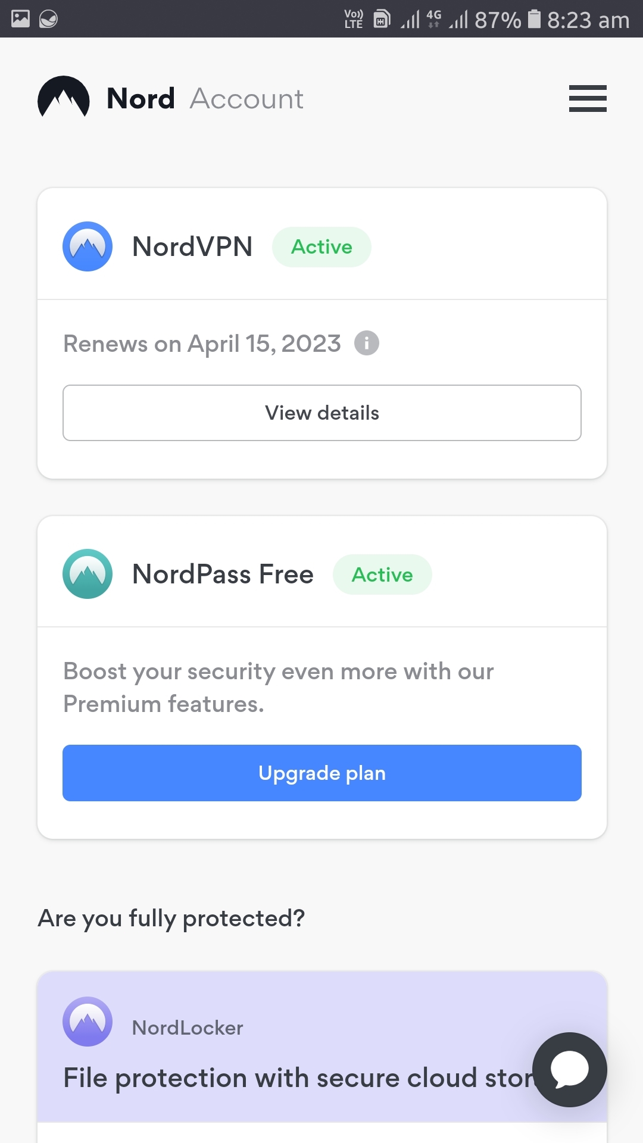643x1143 pixels.
Task: Tap the gallery notification icon in status bar
Action: point(20,19)
